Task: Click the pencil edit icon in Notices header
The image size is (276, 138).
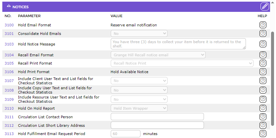Action: coord(264,7)
